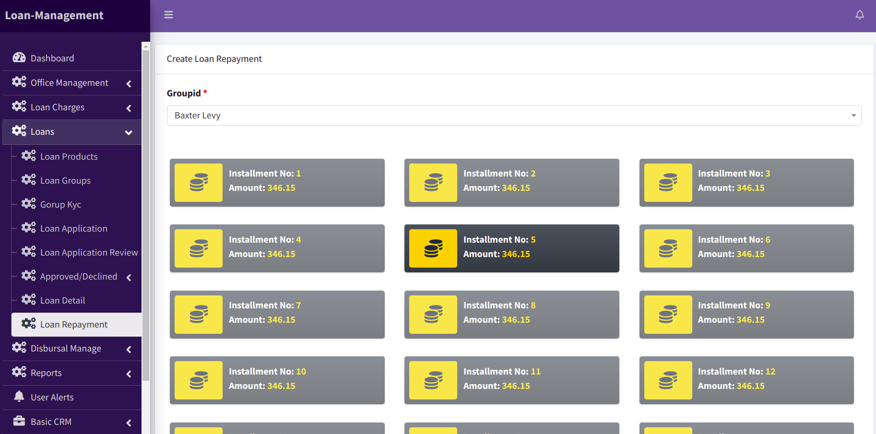Click Amount: 346.15 on Installment 9
The image size is (876, 434).
click(731, 320)
